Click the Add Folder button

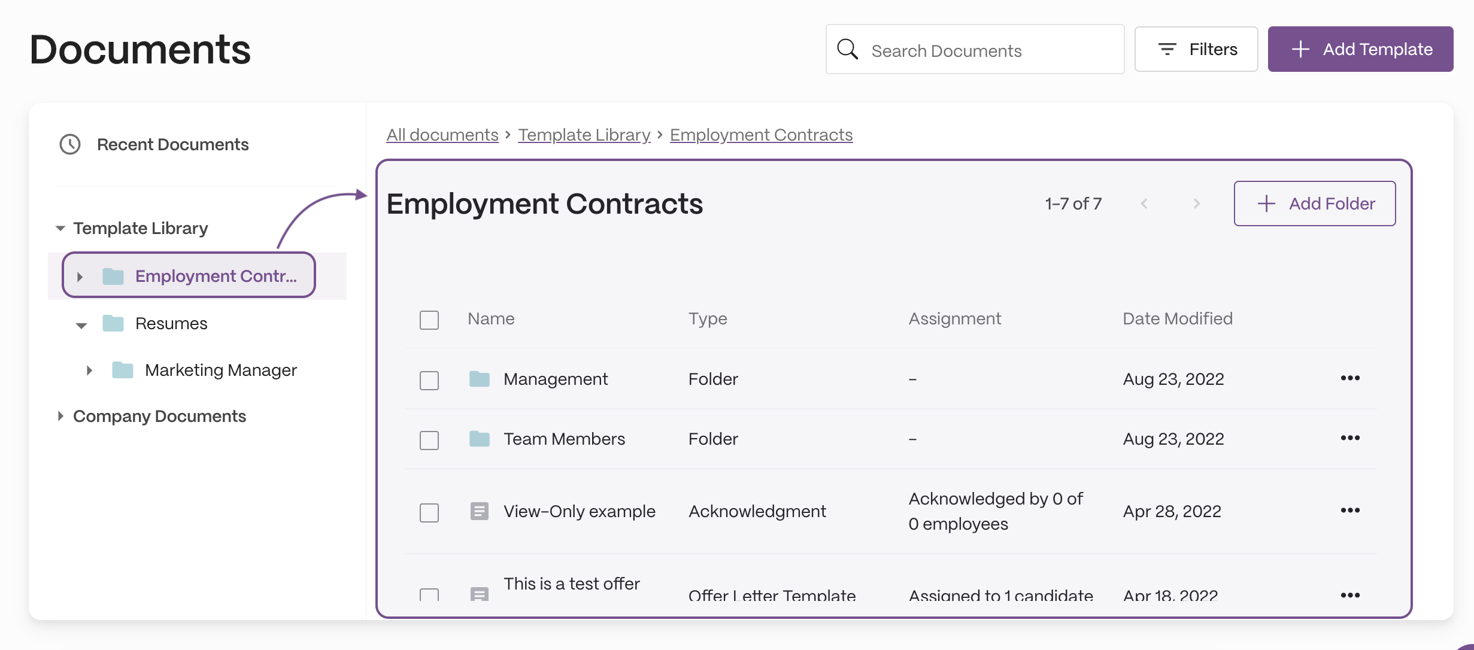tap(1315, 203)
